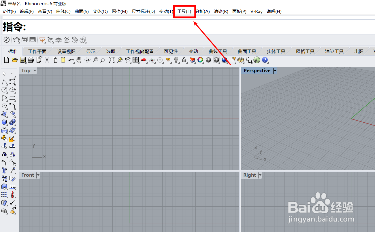This screenshot has height=232, width=375.
Task: Click the Right viewport title label
Action: [250, 175]
